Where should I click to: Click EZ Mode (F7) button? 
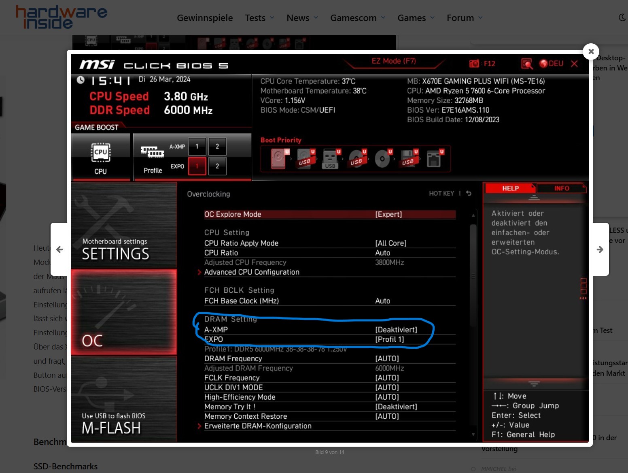(x=394, y=61)
